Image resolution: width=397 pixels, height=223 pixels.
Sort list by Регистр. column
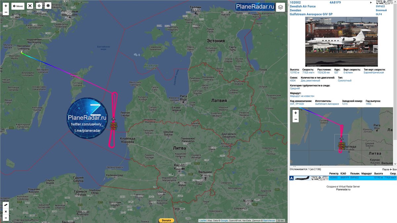point(334,173)
